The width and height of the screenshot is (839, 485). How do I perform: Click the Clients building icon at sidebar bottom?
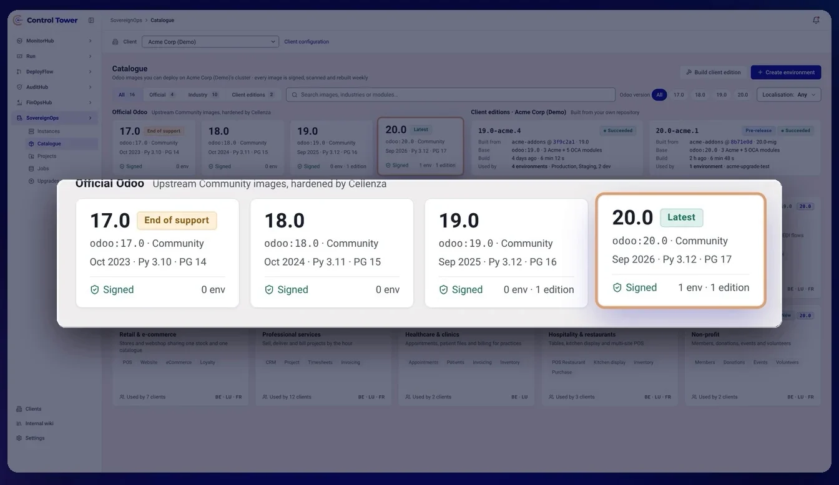pyautogui.click(x=19, y=409)
